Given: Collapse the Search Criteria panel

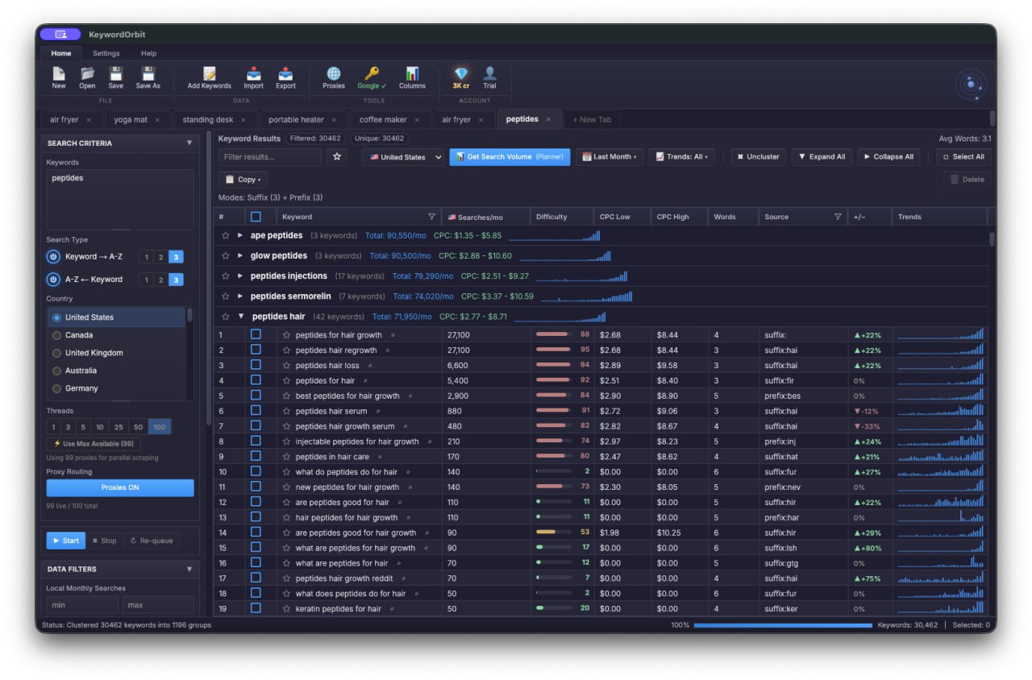Looking at the screenshot, I should (189, 143).
